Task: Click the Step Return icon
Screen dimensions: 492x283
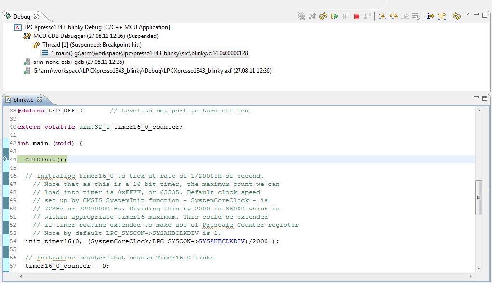Action: click(405, 16)
